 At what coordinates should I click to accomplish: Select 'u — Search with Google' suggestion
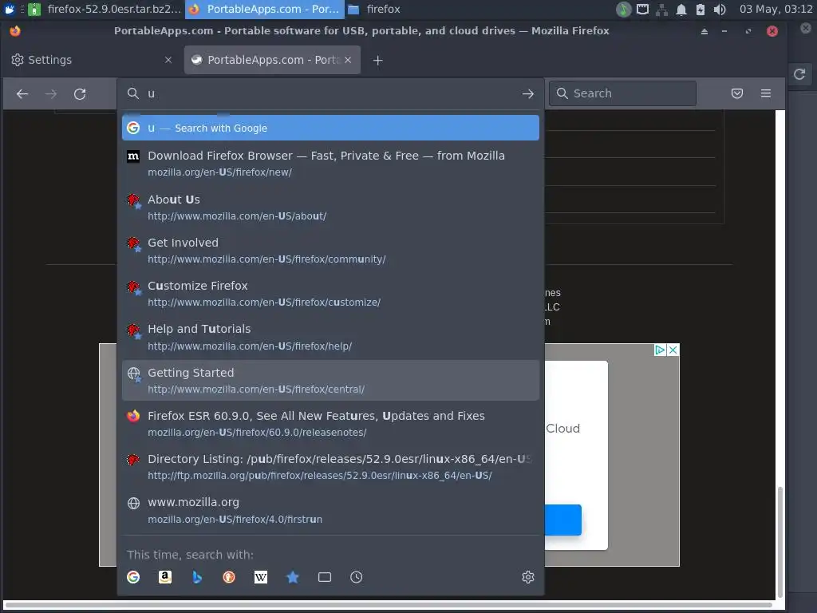pos(330,129)
